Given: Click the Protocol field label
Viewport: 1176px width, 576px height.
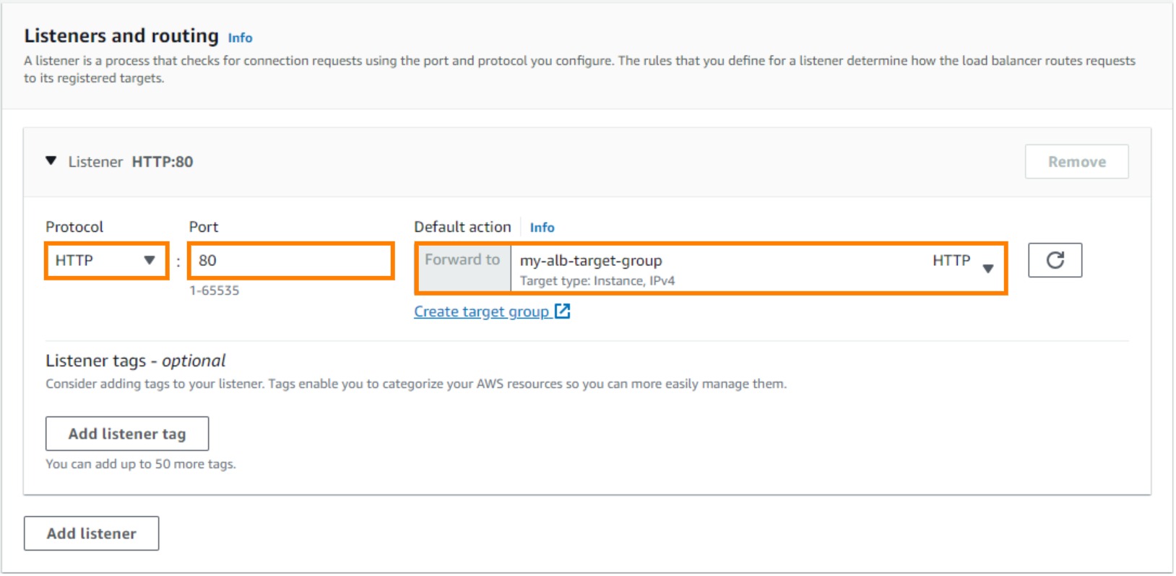Looking at the screenshot, I should coord(74,227).
